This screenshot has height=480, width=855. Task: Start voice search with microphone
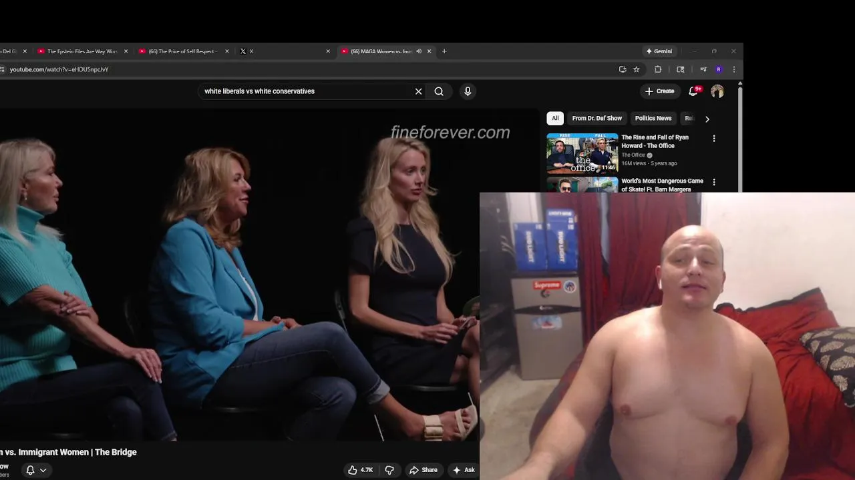[x=468, y=91]
